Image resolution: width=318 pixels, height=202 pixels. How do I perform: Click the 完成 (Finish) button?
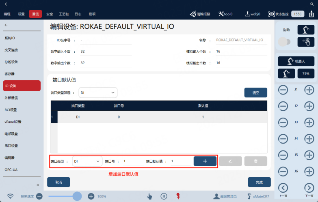(259, 182)
